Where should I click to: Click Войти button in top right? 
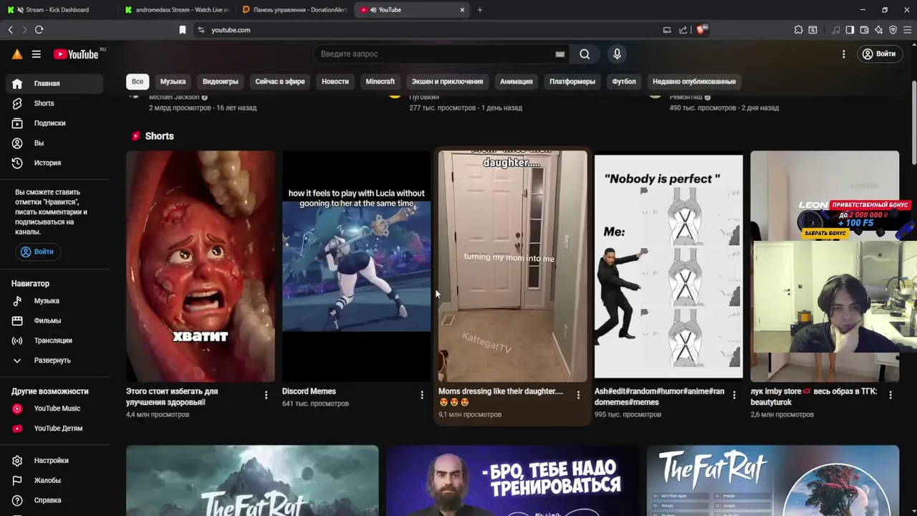878,54
